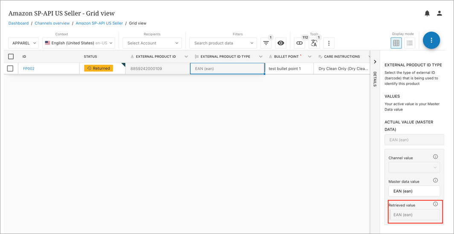Click Retrieved value info icon

tap(435, 204)
